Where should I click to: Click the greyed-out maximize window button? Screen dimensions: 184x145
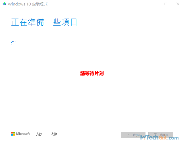pos(165,4)
